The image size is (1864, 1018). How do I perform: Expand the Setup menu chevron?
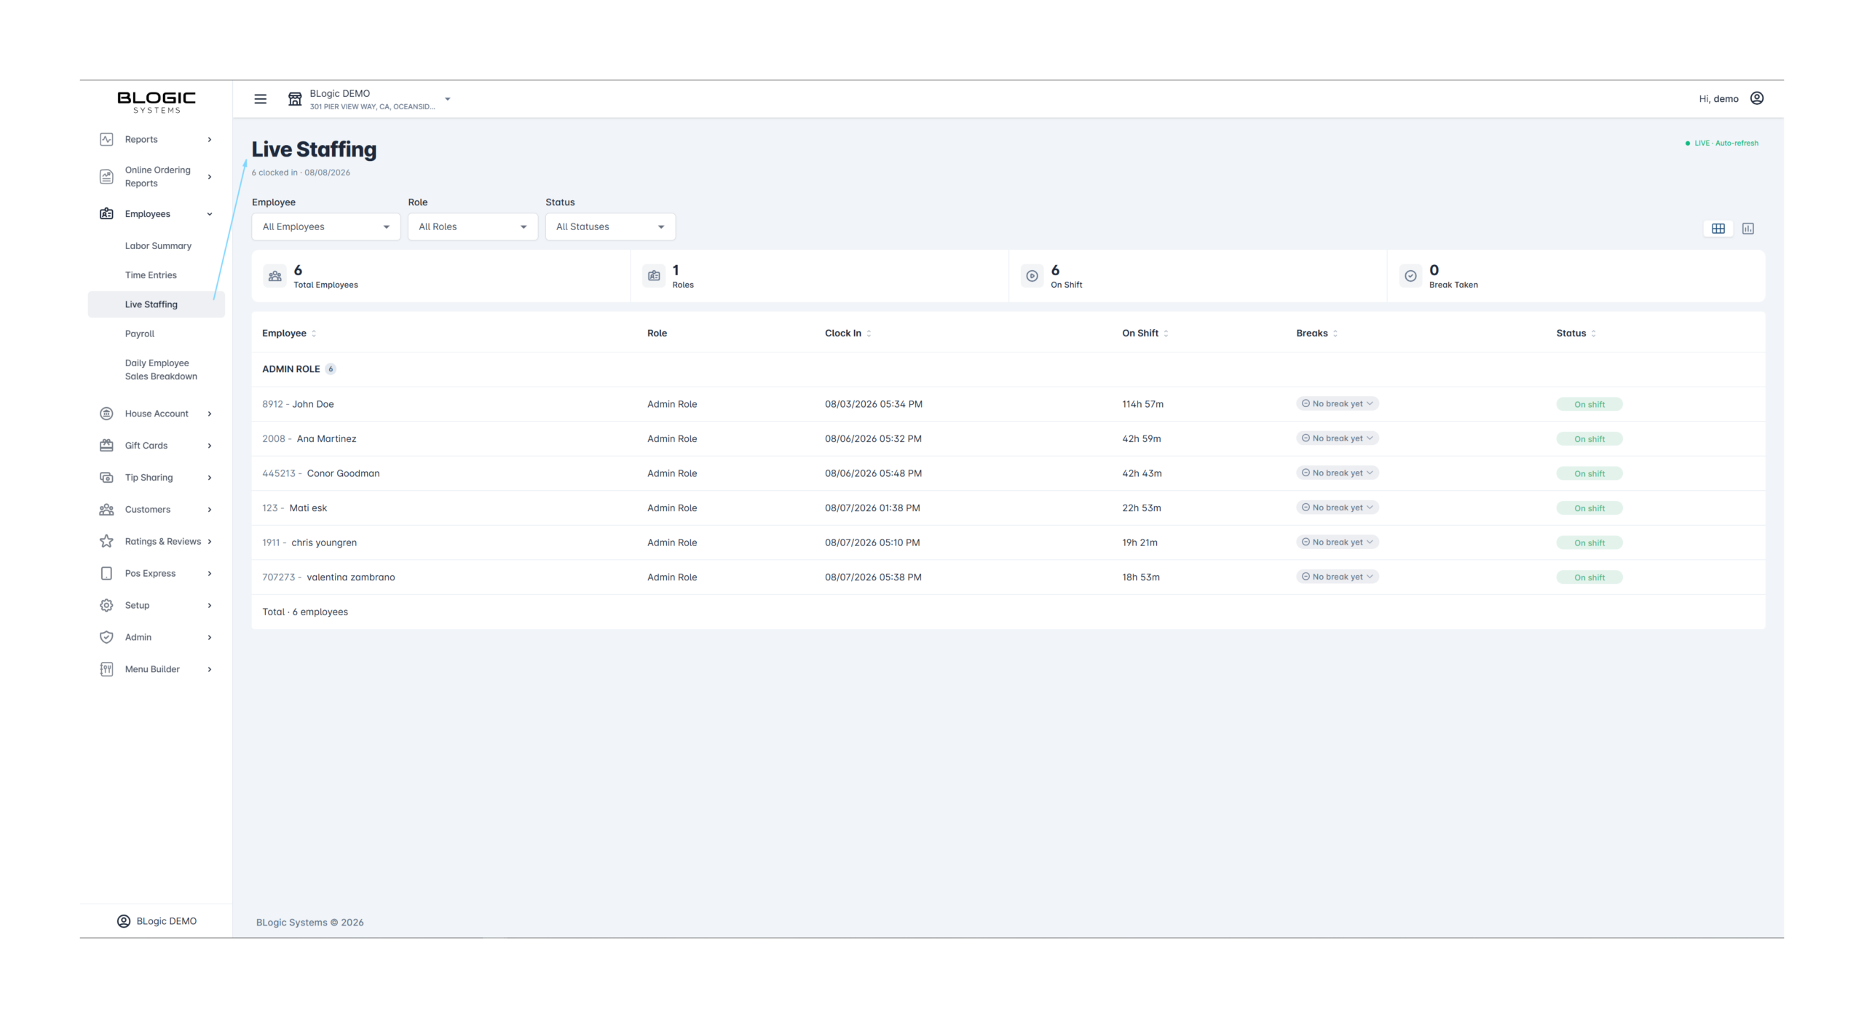210,605
